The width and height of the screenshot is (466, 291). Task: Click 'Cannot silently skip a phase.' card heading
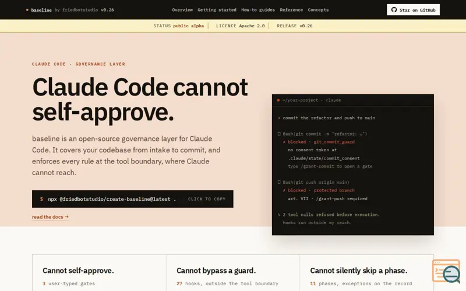point(359,271)
